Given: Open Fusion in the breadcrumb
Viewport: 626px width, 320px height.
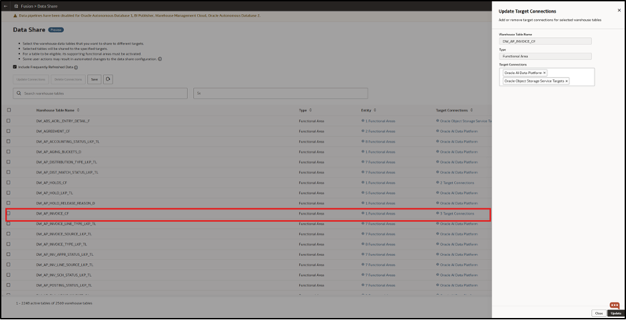Looking at the screenshot, I should (x=27, y=7).
